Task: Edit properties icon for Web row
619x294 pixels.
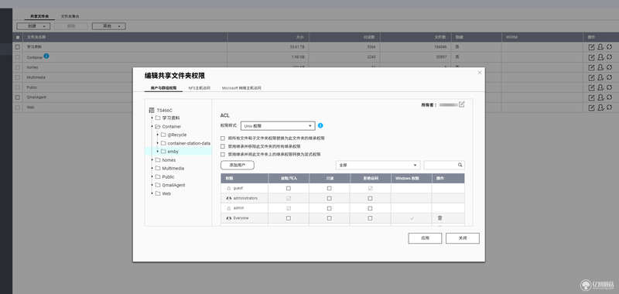Action: [x=591, y=108]
